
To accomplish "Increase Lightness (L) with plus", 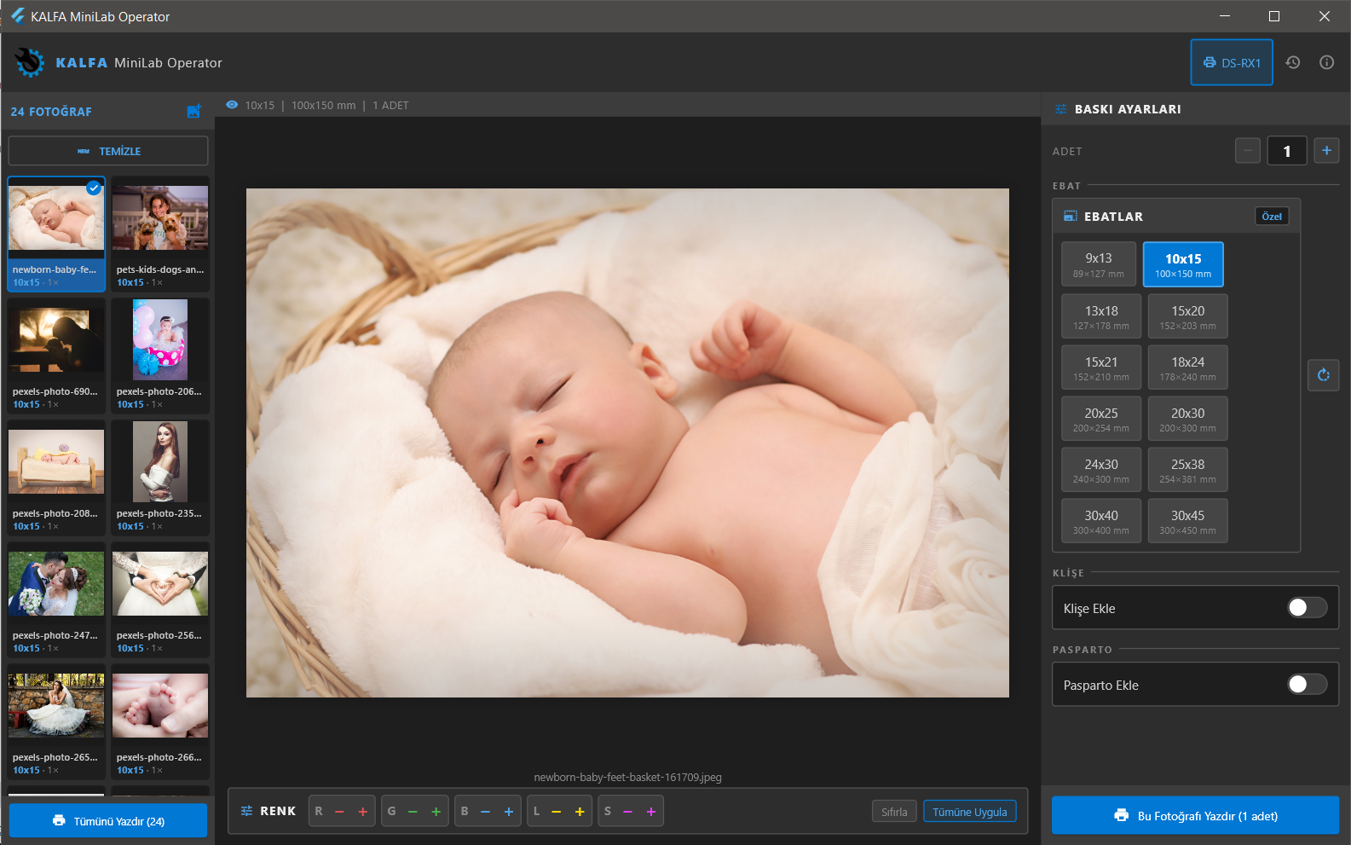I will click(580, 812).
